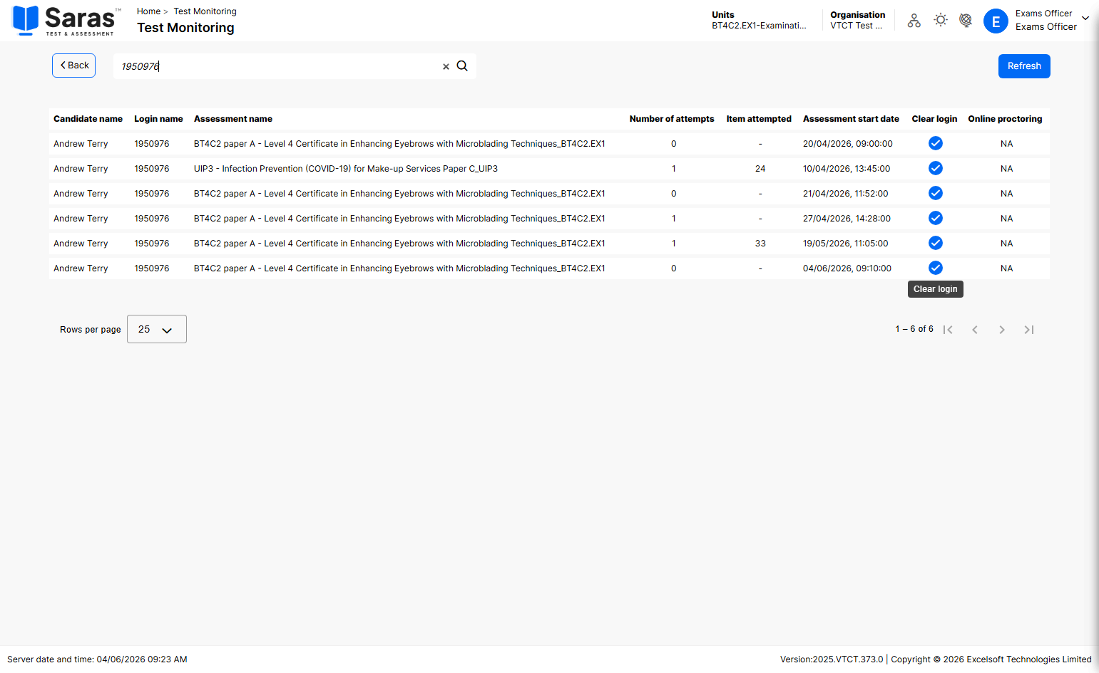Click the Version:2025.VTCT.373.0 footer text
The height and width of the screenshot is (673, 1099).
coord(832,659)
